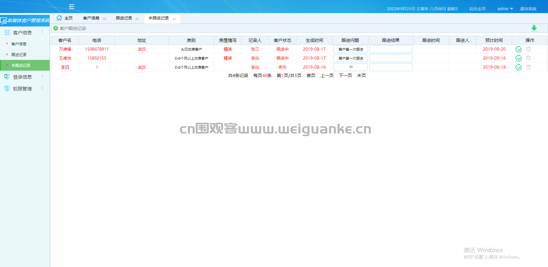Expand the 登录信息 sidebar section chevron
This screenshot has width=548, height=267.
pos(42,76)
